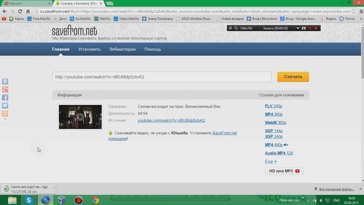Open Skype from taskbar
Screen dimensions: 364x205
29,200
